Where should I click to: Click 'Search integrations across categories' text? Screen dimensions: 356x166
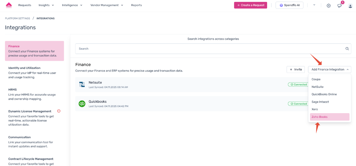pos(213,39)
